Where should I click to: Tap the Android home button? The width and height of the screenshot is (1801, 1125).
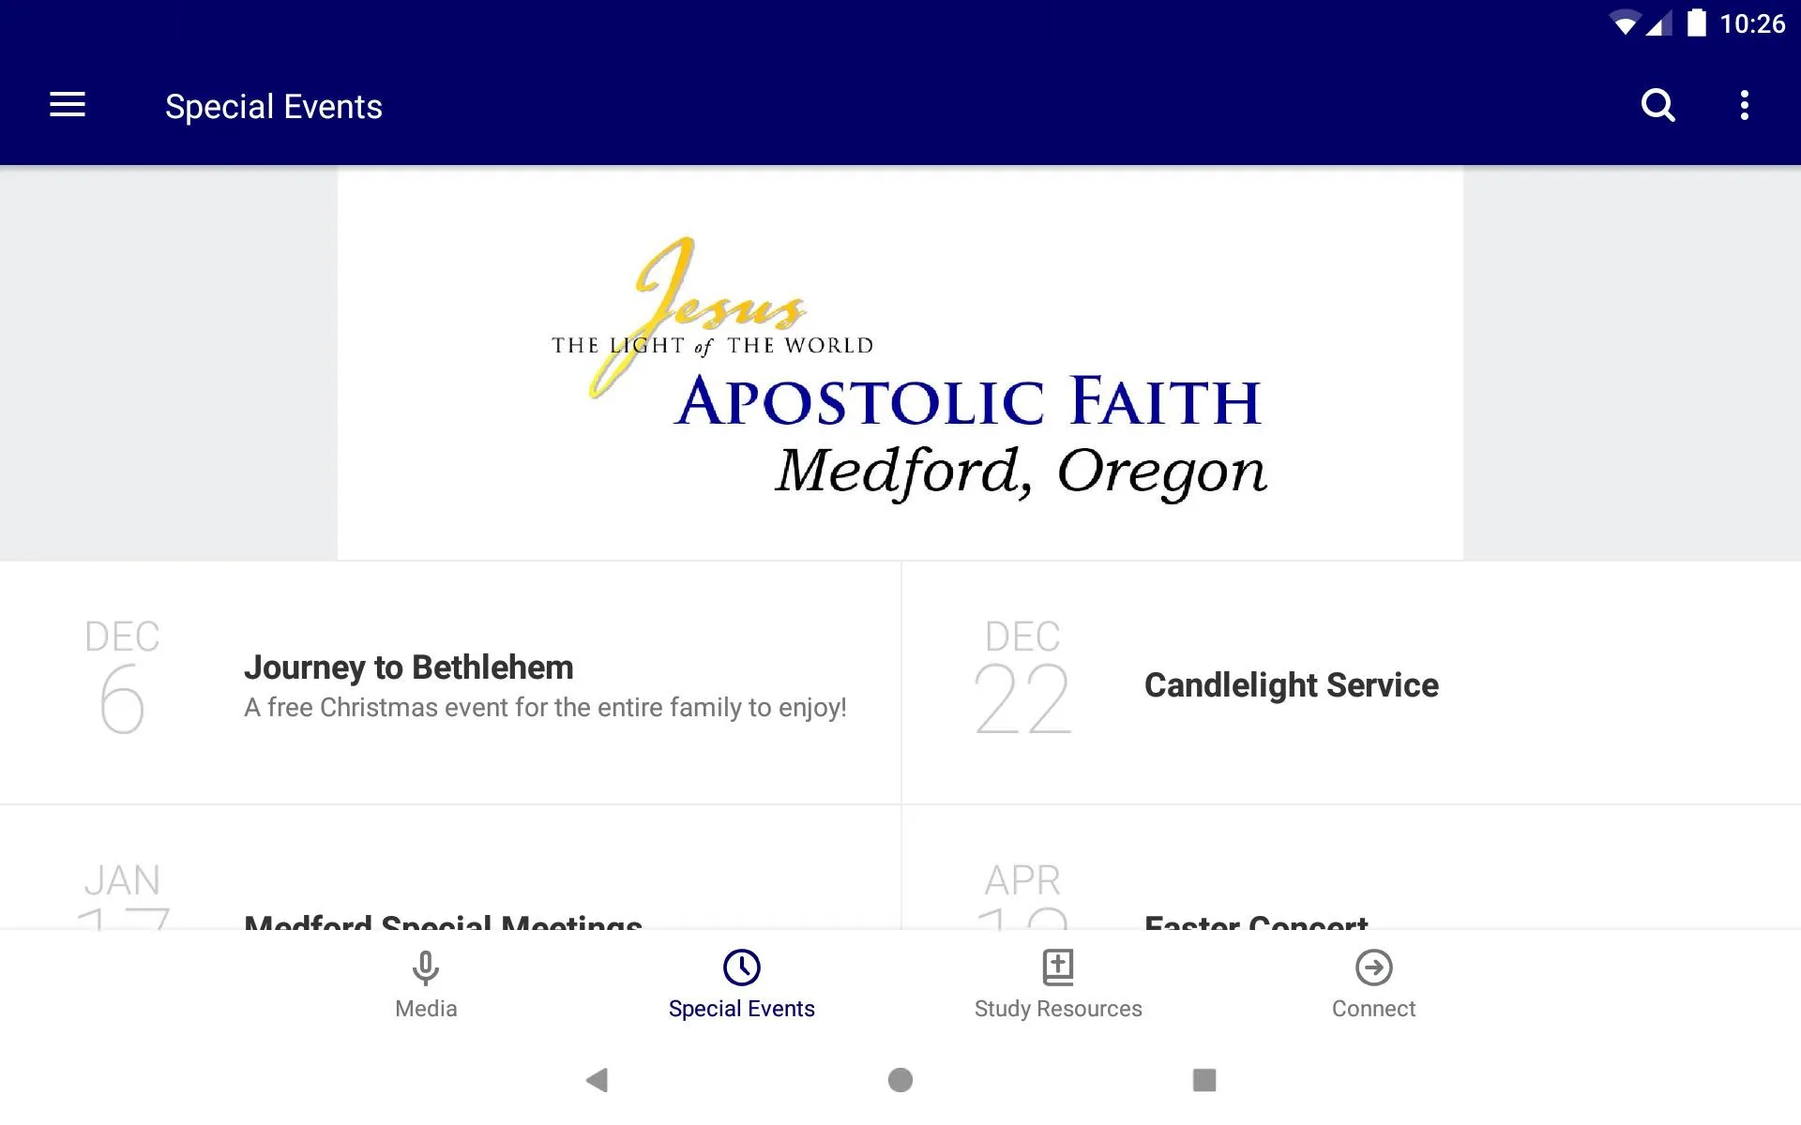(x=900, y=1081)
